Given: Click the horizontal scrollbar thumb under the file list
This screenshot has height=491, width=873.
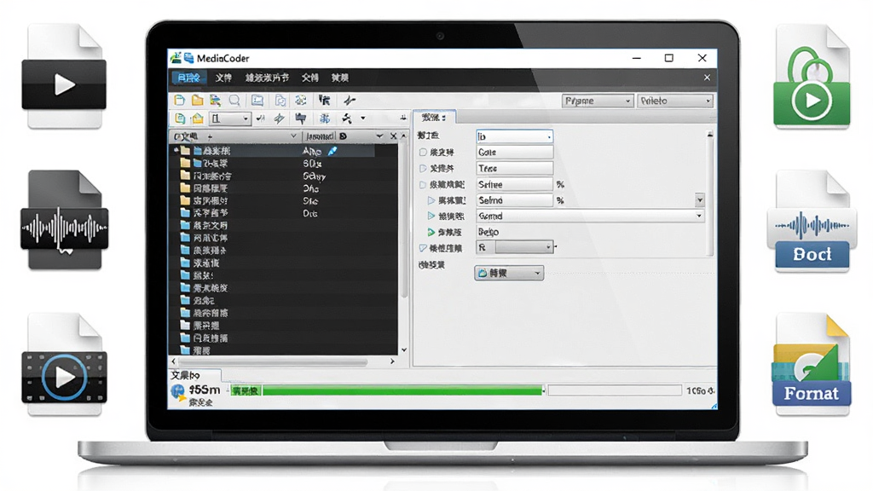Looking at the screenshot, I should click(x=273, y=361).
